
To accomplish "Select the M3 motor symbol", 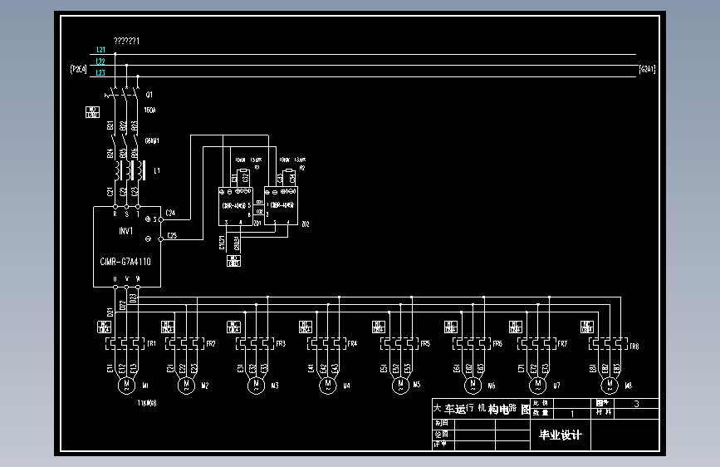I will [x=257, y=386].
